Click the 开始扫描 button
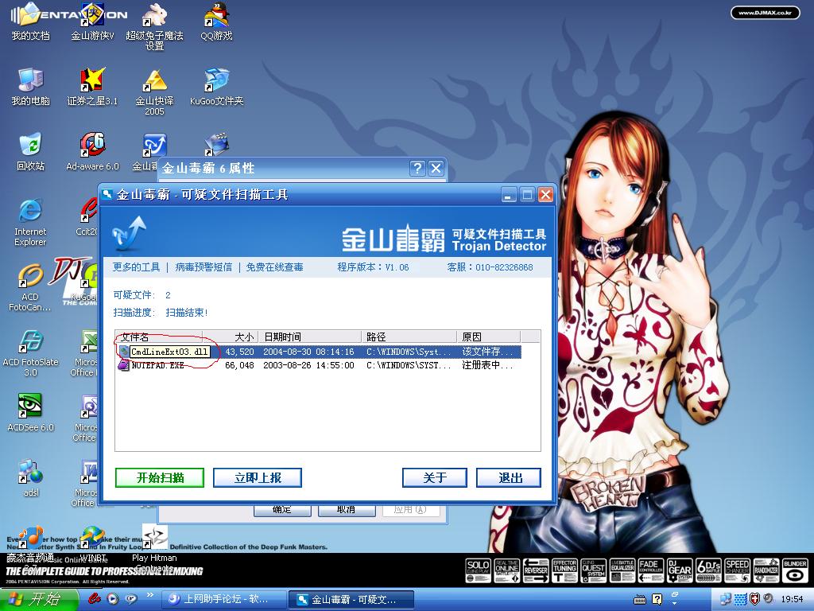Image resolution: width=814 pixels, height=611 pixels. tap(160, 478)
